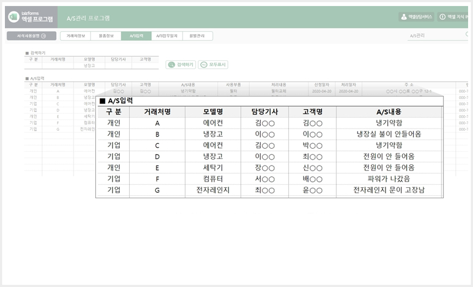Click the 모두표시 button
This screenshot has width=473, height=287.
point(213,65)
